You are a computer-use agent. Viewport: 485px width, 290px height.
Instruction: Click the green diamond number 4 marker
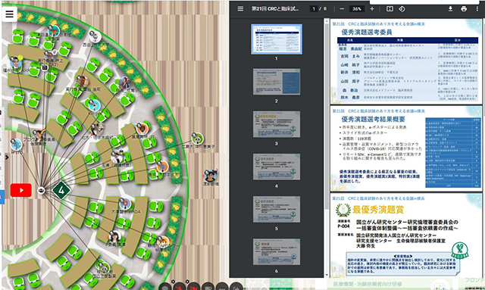[x=61, y=190]
